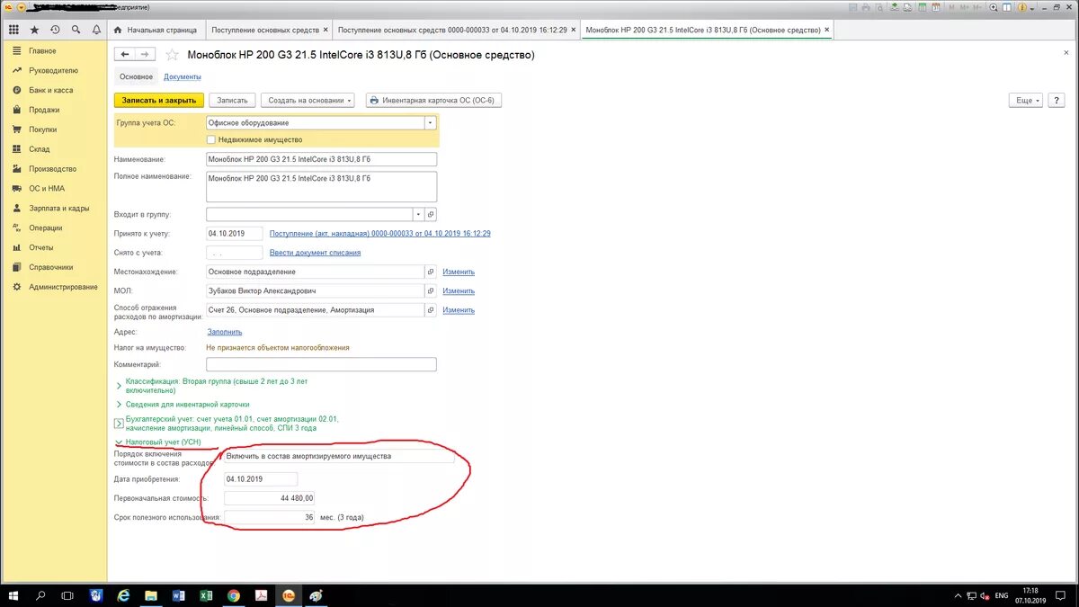Open the sections menu grid icon
This screenshot has width=1079, height=607.
(x=13, y=30)
